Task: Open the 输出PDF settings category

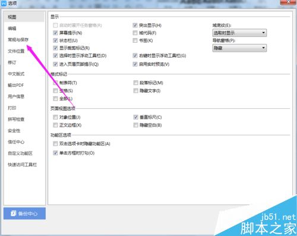Action: 15,85
